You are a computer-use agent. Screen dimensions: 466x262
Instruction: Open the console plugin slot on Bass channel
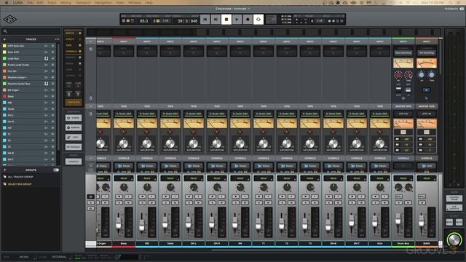click(124, 166)
